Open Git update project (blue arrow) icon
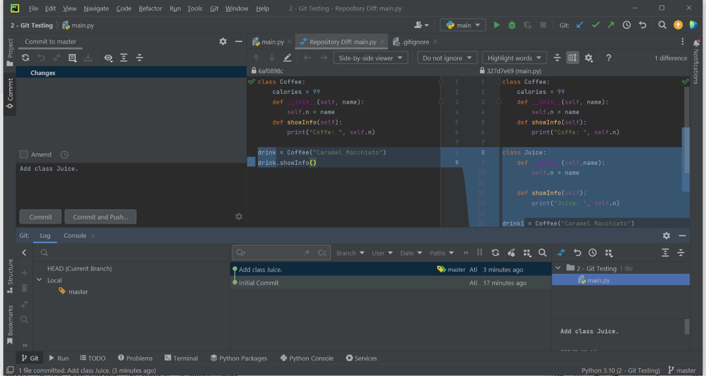706x376 pixels. click(x=579, y=25)
